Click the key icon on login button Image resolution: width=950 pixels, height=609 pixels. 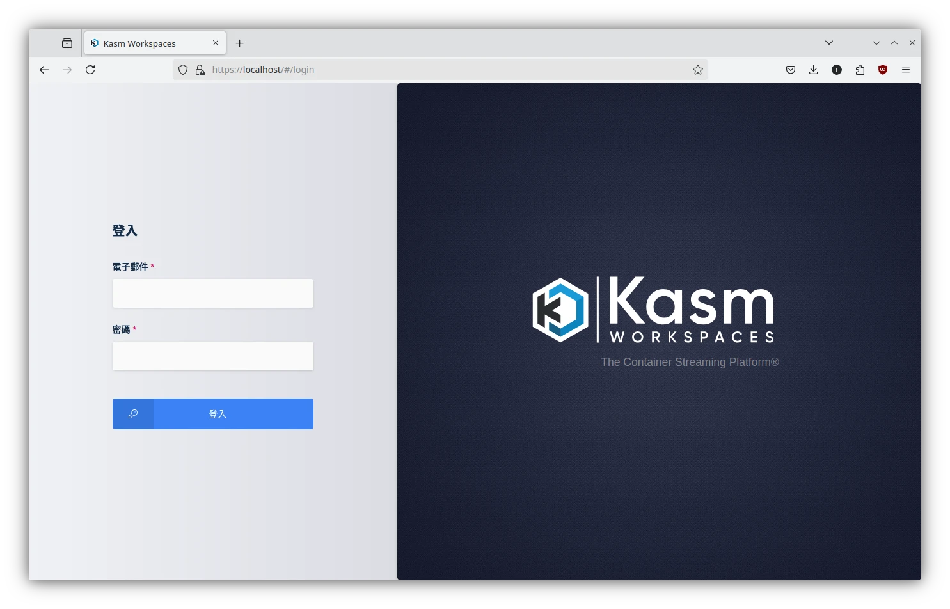pos(133,414)
